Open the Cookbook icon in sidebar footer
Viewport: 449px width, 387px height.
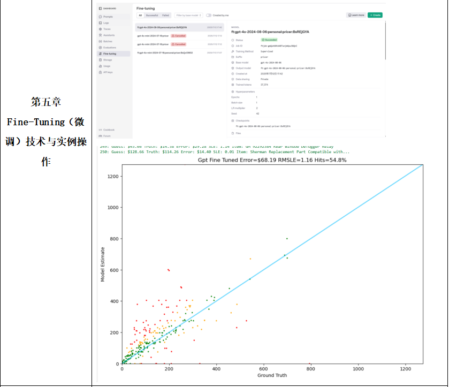coord(100,130)
